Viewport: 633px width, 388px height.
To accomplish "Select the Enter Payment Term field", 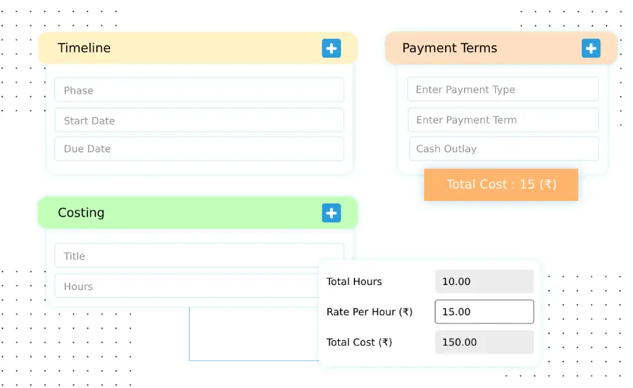I will click(x=503, y=120).
